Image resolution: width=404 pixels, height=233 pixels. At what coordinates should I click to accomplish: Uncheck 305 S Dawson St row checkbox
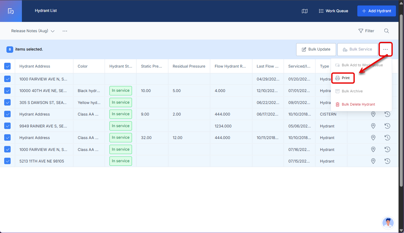click(7, 102)
